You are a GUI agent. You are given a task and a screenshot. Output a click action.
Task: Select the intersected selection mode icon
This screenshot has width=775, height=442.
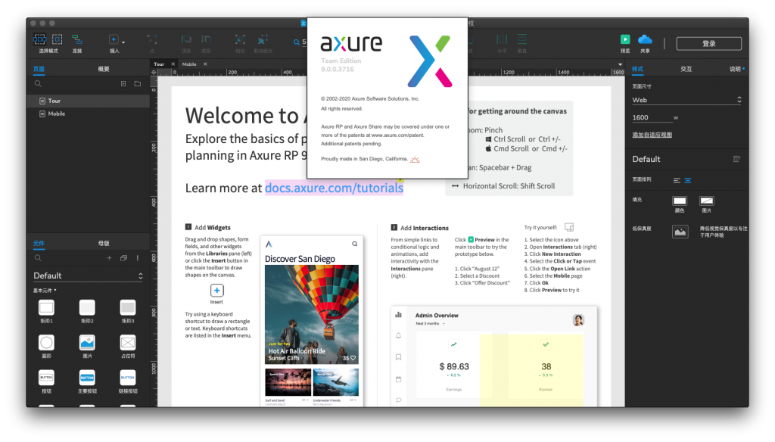40,39
